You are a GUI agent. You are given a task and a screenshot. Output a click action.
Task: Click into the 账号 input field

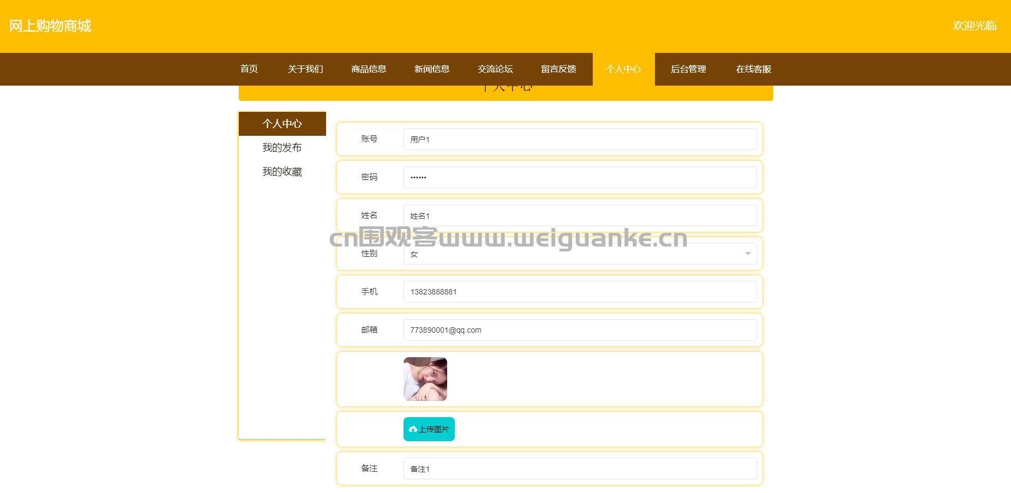[580, 139]
